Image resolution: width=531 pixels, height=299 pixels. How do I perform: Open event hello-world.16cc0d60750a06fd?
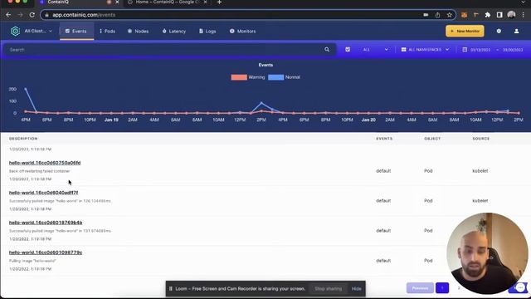45,163
